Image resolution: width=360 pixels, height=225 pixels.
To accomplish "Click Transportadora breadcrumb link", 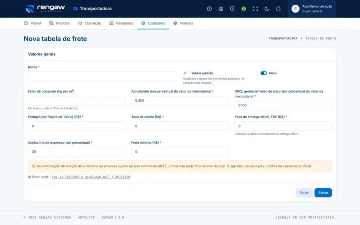I will 283,38.
